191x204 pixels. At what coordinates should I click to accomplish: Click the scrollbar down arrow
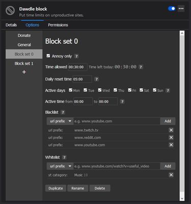(x=182, y=198)
